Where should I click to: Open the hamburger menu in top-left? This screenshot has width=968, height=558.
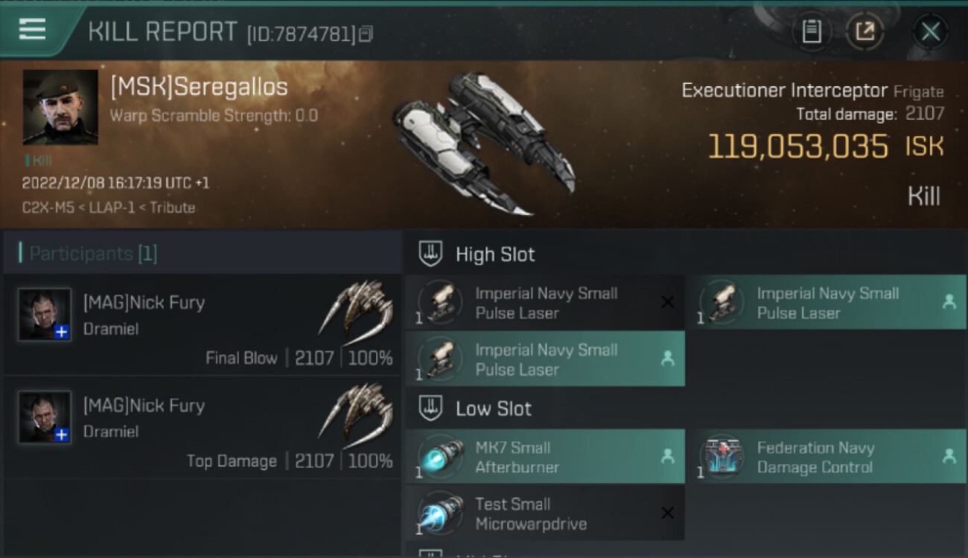tap(33, 30)
